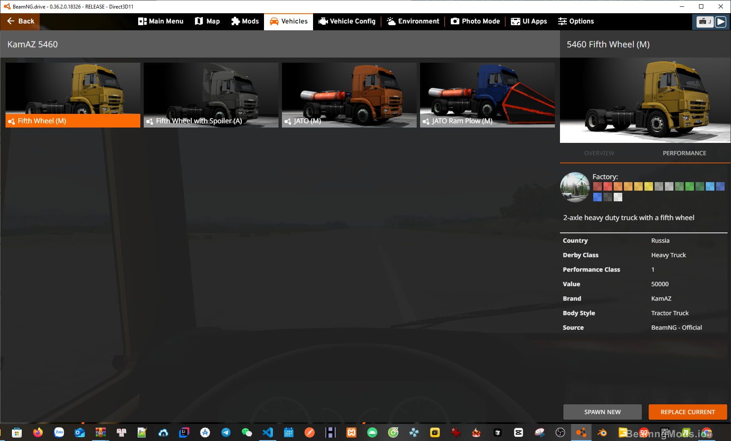
Task: Click the BeamNG.drive taskbar icon
Action: 581,432
